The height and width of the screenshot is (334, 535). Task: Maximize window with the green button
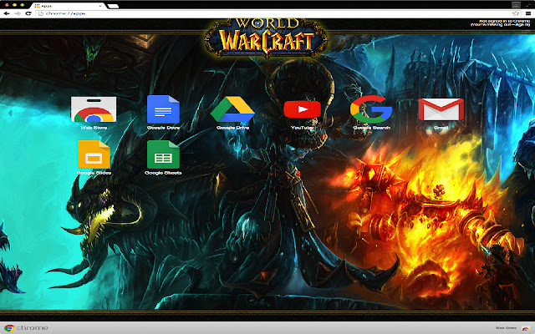click(23, 5)
